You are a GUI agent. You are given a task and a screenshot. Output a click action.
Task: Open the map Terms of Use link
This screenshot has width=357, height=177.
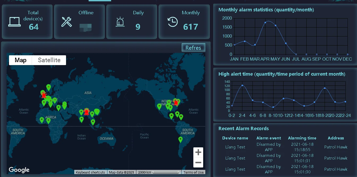click(194, 172)
